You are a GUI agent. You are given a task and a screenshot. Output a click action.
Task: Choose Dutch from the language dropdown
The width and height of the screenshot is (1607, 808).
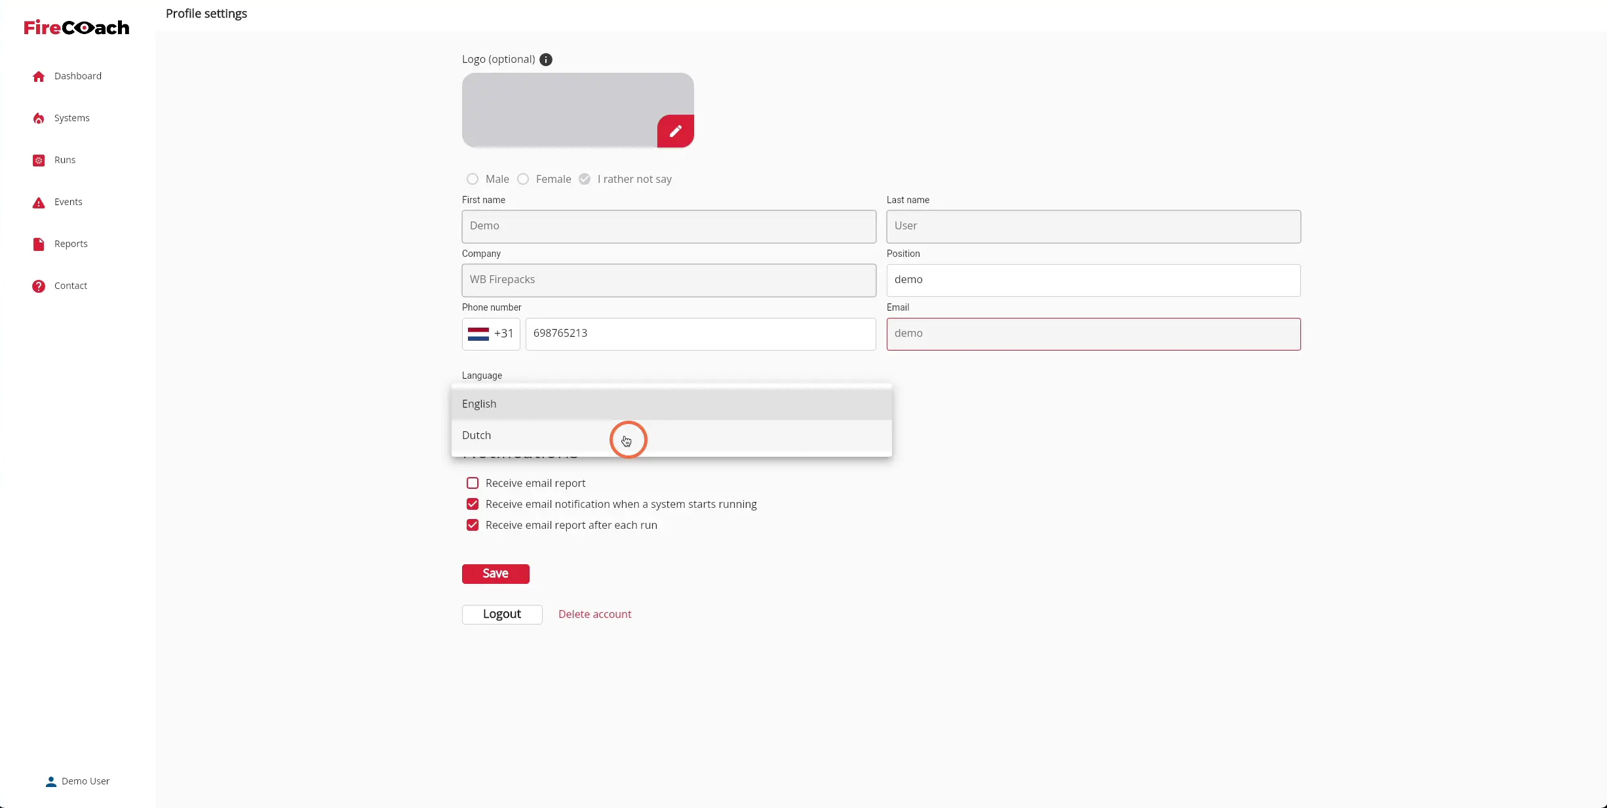pos(672,435)
